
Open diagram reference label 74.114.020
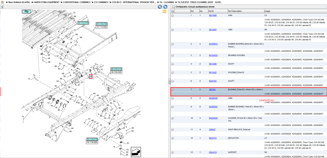102,27
